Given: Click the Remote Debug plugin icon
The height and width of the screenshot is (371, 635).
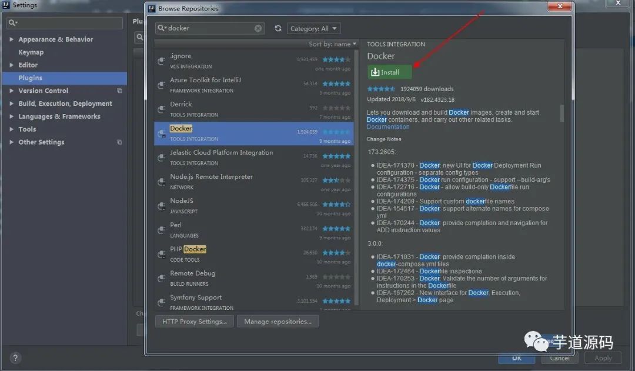Looking at the screenshot, I should click(161, 278).
